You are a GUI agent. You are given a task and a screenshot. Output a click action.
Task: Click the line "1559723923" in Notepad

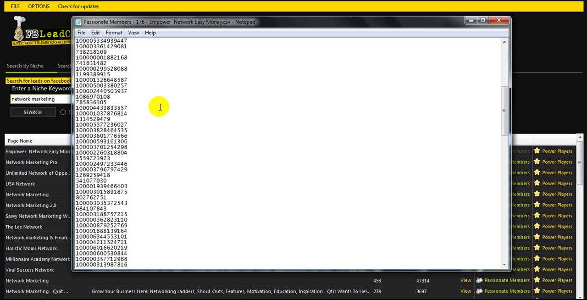93,158
